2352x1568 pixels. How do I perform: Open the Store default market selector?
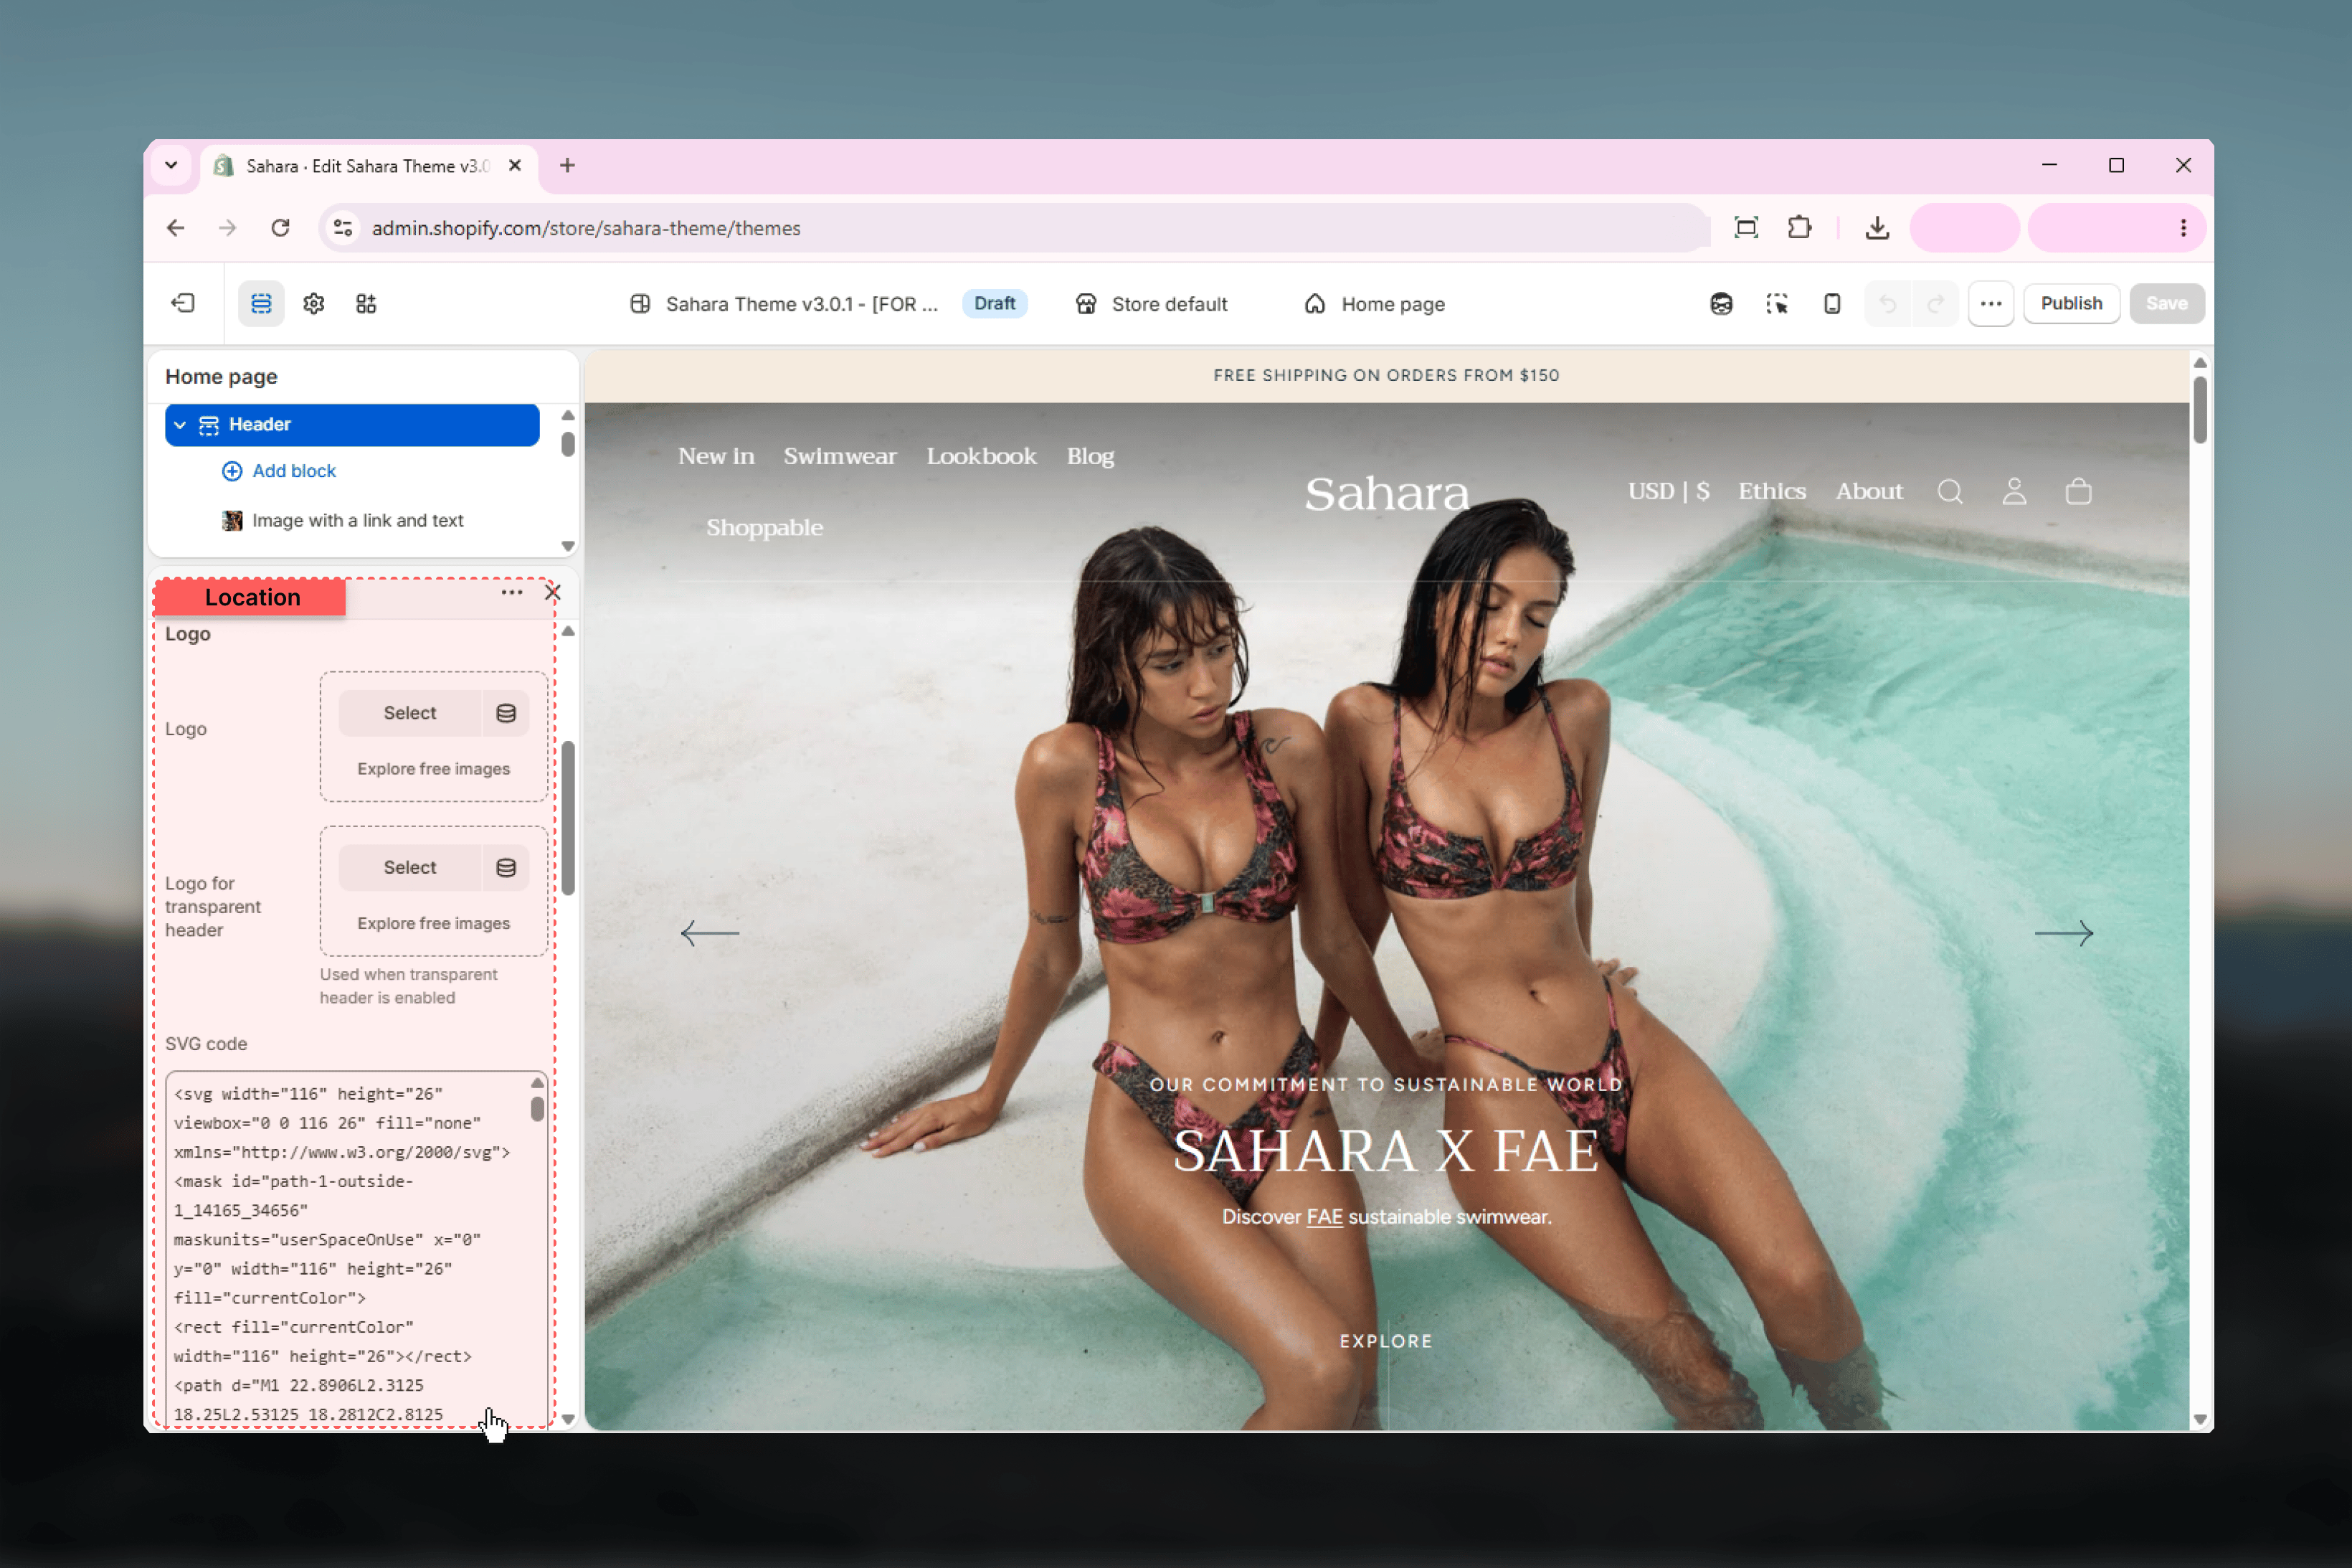1150,304
